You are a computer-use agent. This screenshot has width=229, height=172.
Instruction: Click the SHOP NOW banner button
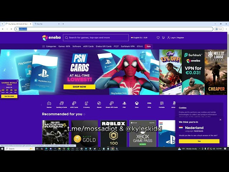pos(79,87)
